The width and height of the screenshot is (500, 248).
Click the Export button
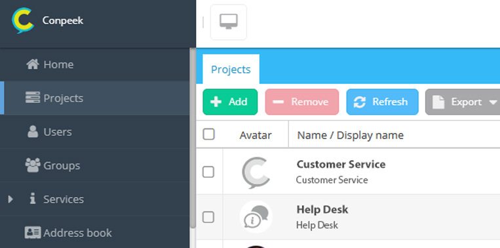[463, 102]
